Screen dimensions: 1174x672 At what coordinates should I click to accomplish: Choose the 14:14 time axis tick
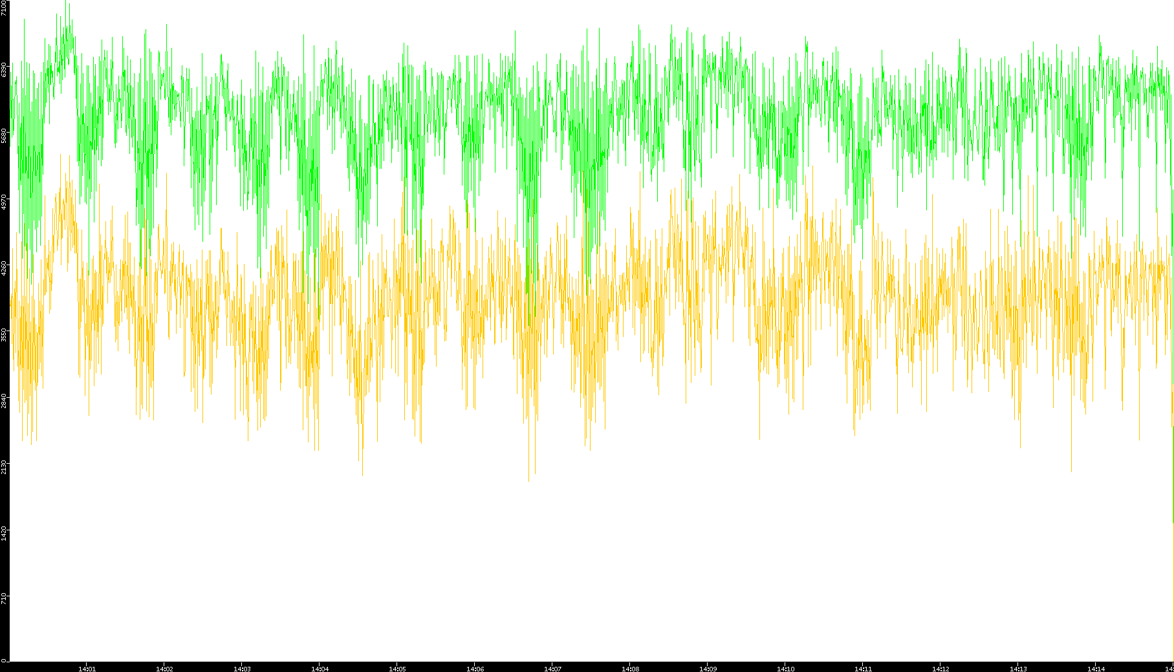click(1096, 669)
